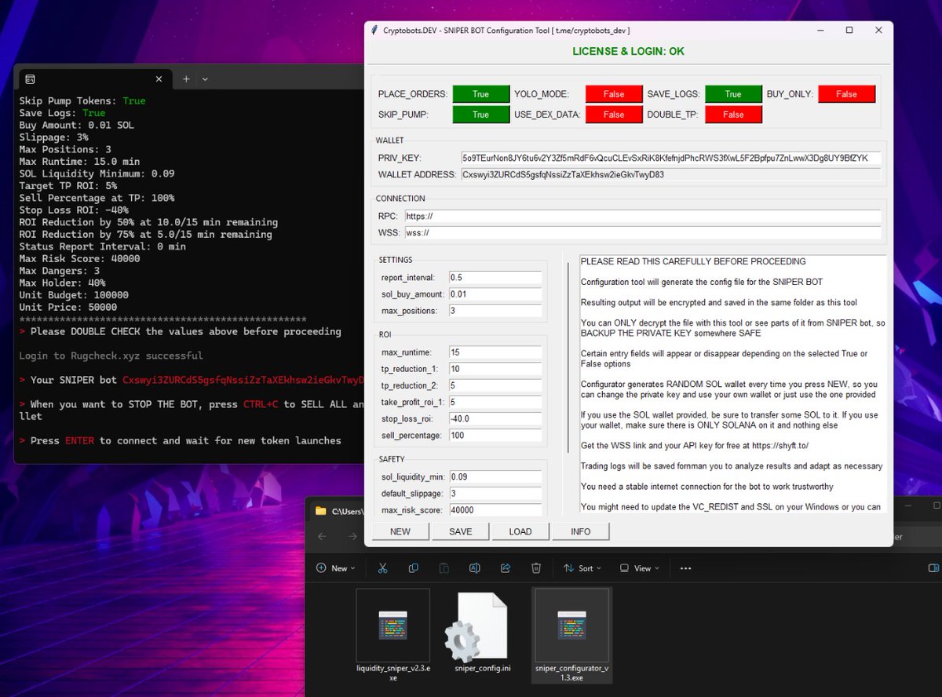942x697 pixels.
Task: Click the INFO button in configurator
Action: [x=581, y=531]
